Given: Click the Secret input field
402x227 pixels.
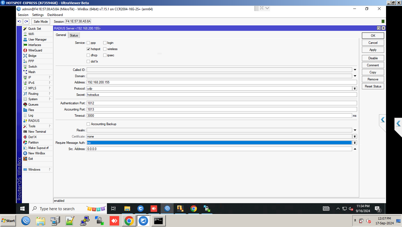Looking at the screenshot, I should pos(221,95).
